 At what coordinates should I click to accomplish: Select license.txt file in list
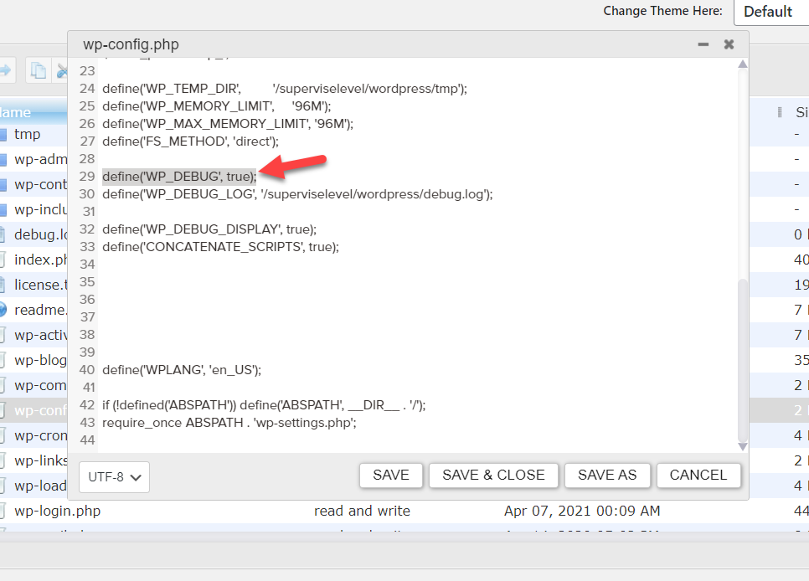point(33,285)
